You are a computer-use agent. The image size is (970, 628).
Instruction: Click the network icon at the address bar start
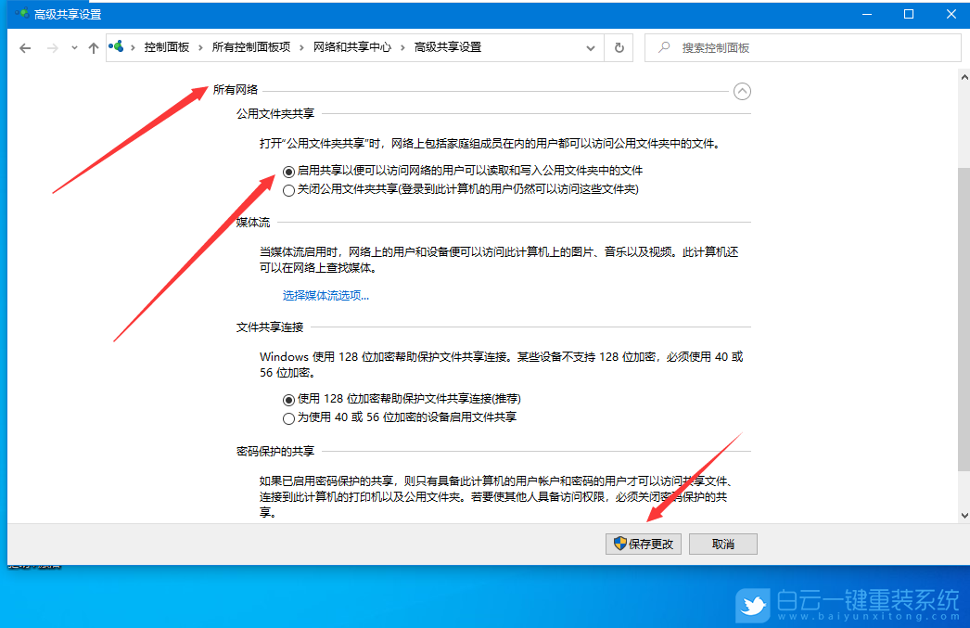pos(117,46)
